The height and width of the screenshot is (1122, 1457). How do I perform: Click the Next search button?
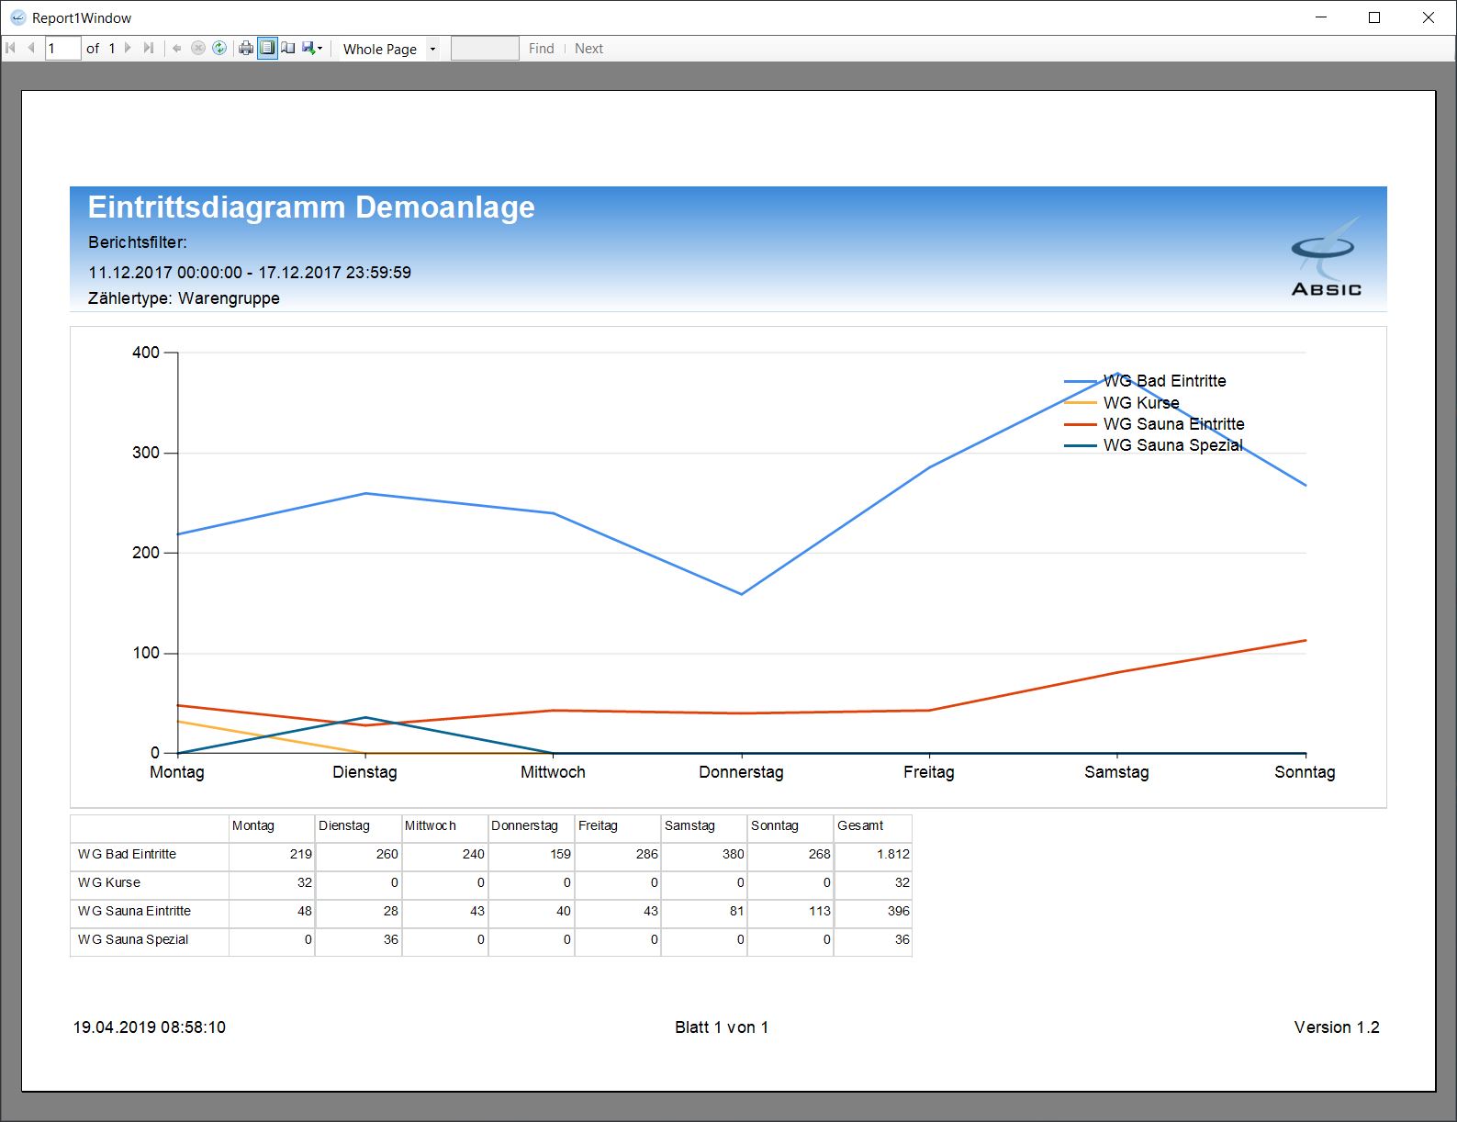588,49
